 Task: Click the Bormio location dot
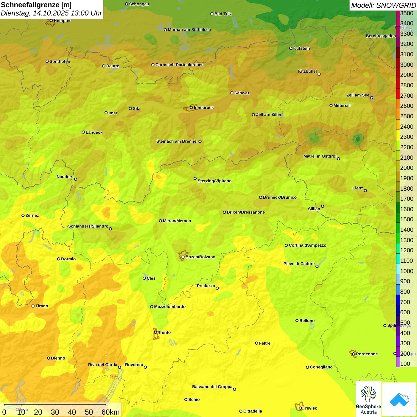point(59,259)
